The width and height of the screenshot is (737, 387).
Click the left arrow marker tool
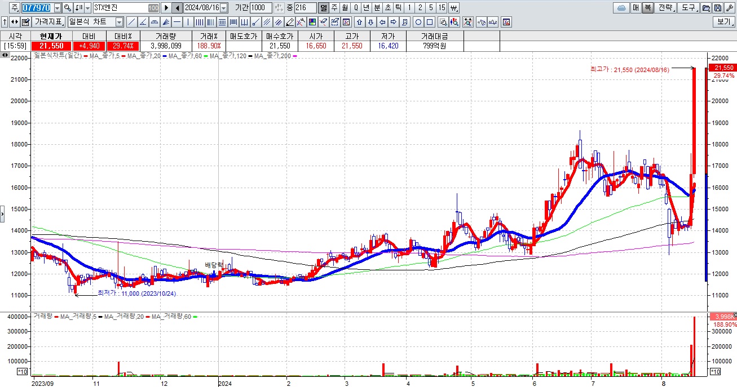pyautogui.click(x=382, y=22)
